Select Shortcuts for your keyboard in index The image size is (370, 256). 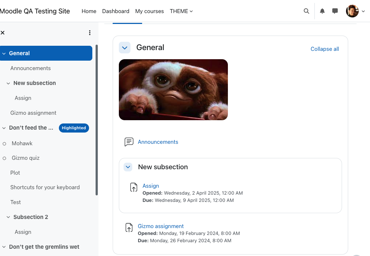click(45, 187)
